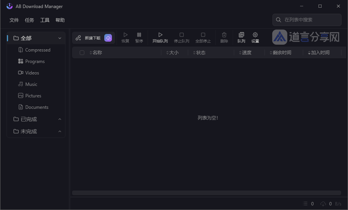
Task: Click the Programs category icon
Action: point(21,61)
